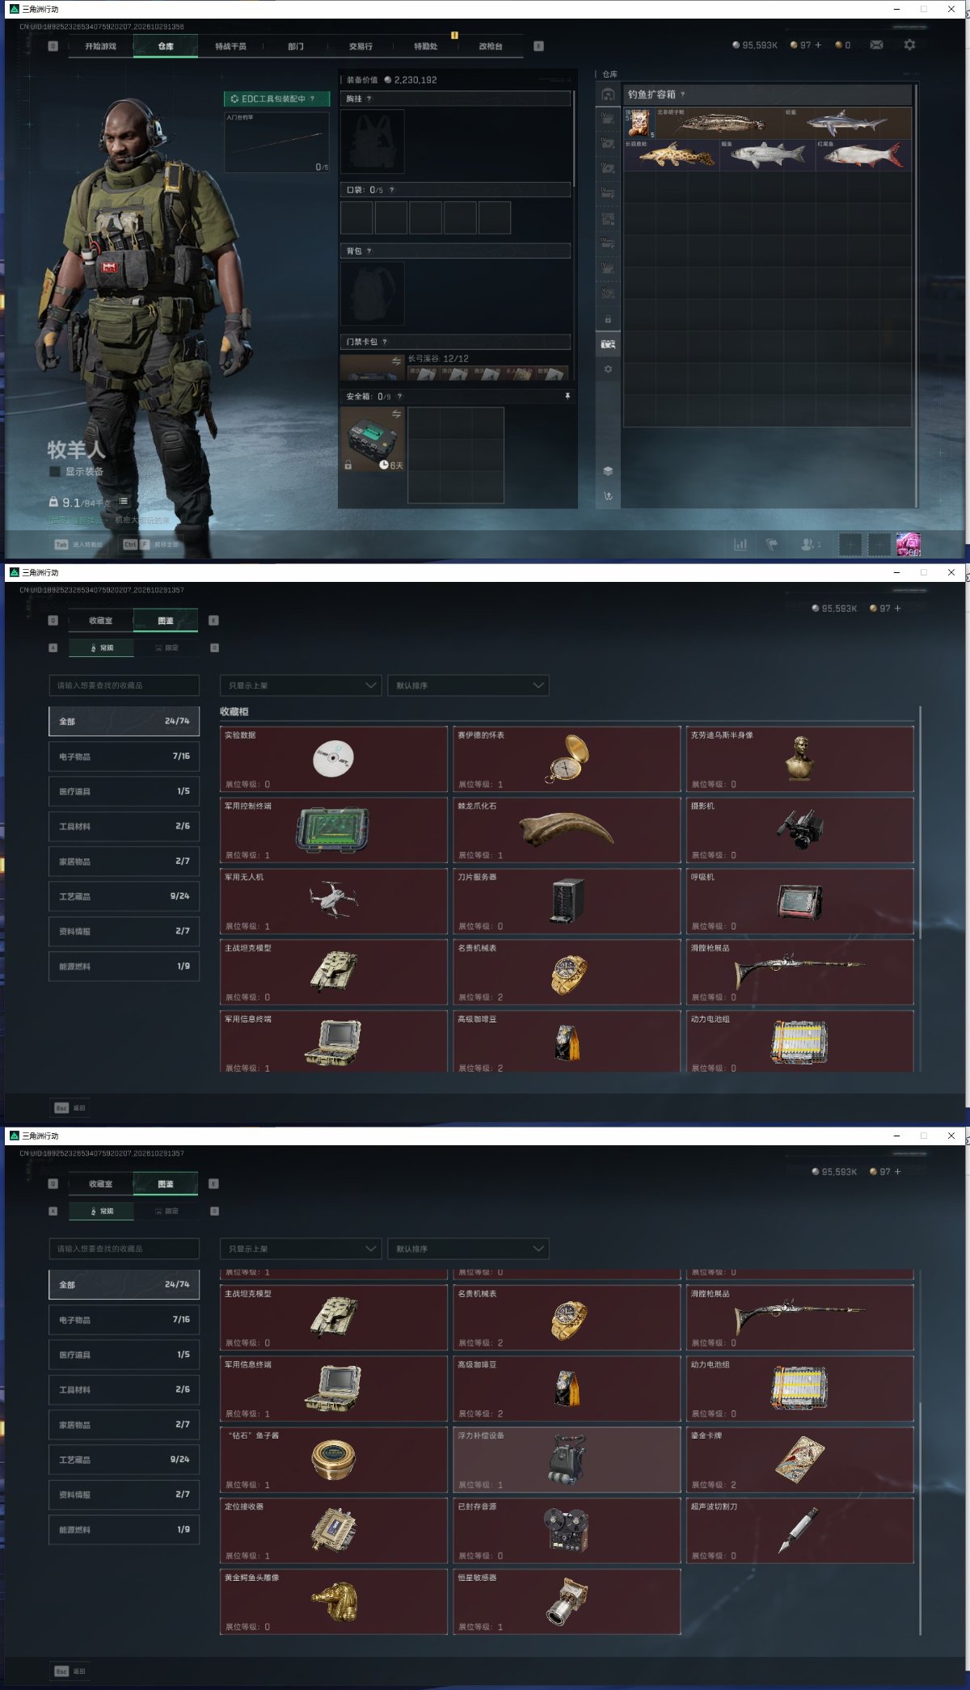Click the shark fish item in the warehouse
Viewport: 970px width, 1690px height.
click(x=846, y=123)
